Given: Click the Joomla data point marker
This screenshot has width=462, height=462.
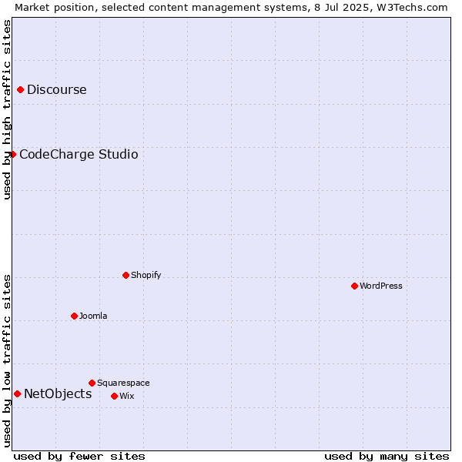Looking at the screenshot, I should pyautogui.click(x=74, y=316).
